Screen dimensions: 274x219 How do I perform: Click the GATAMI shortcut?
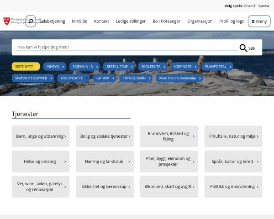click(x=105, y=78)
